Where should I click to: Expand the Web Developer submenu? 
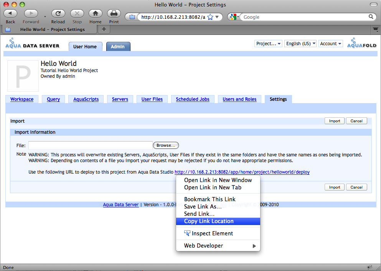pyautogui.click(x=218, y=245)
